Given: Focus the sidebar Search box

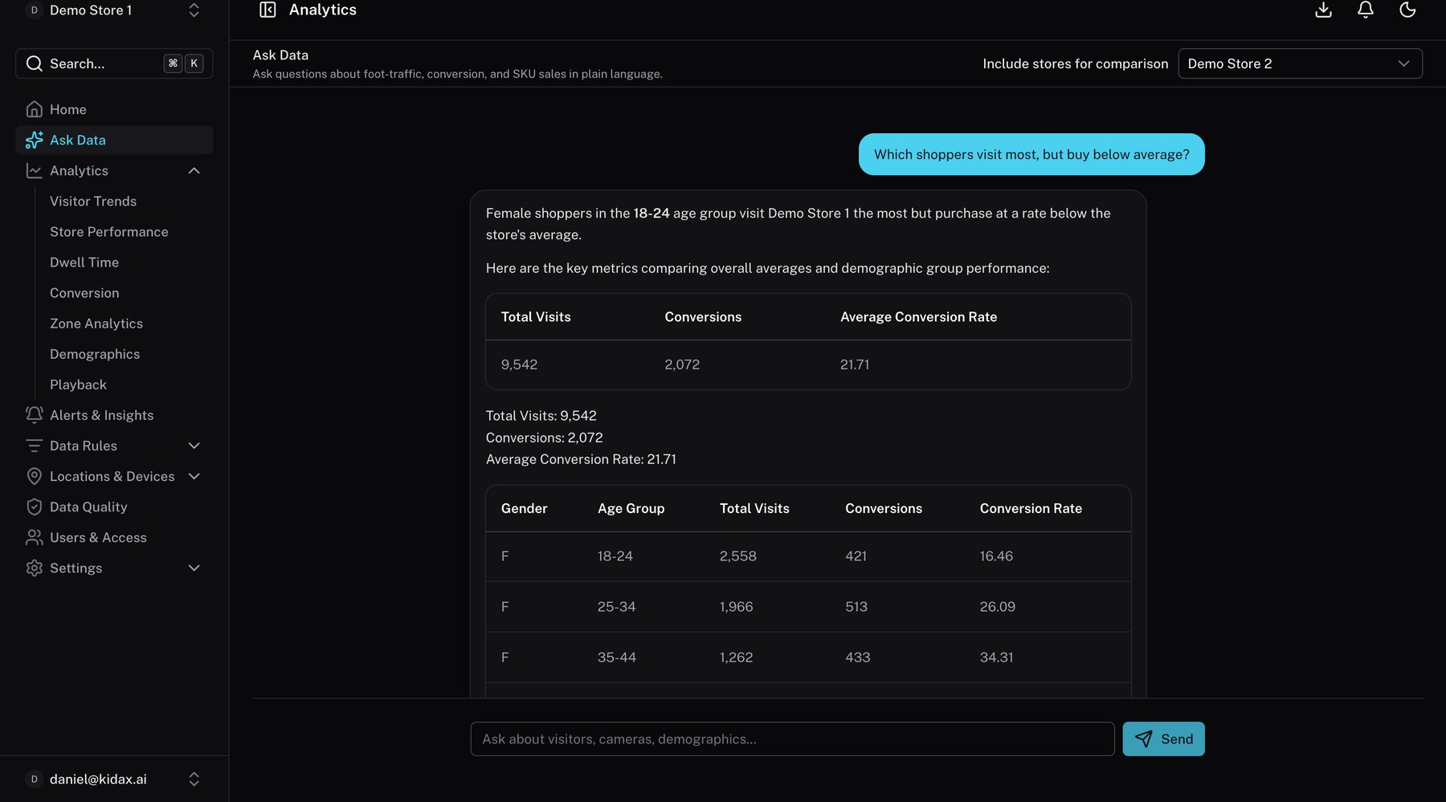Looking at the screenshot, I should 114,63.
